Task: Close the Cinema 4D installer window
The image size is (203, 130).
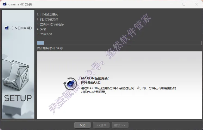Action: coord(196,4)
